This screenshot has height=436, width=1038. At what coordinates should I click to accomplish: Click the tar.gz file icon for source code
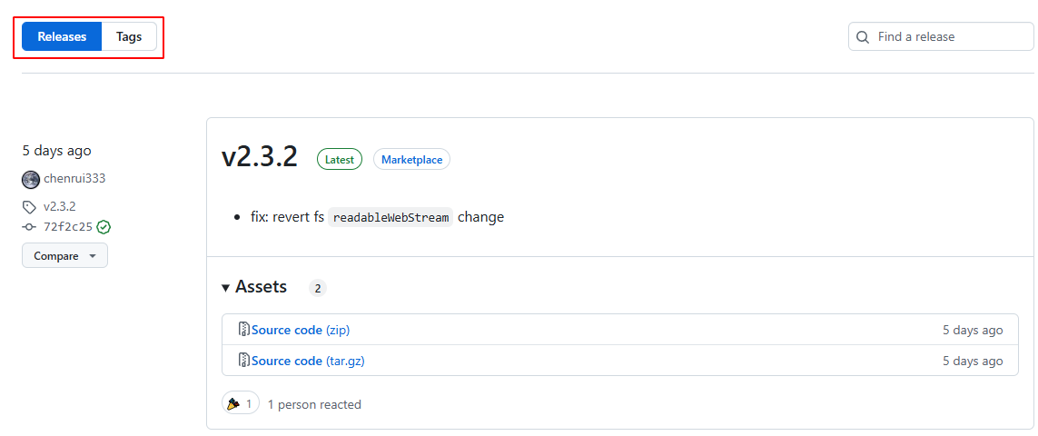click(x=243, y=362)
